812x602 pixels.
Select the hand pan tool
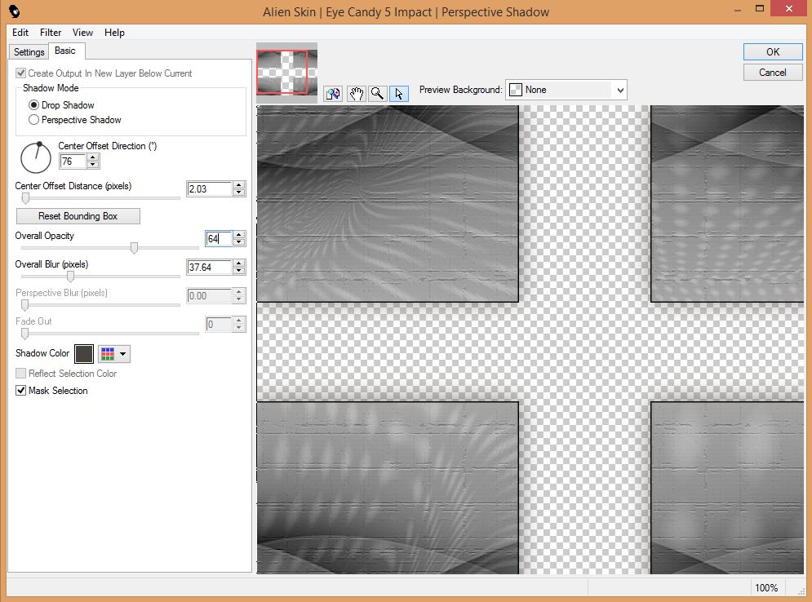tap(357, 94)
